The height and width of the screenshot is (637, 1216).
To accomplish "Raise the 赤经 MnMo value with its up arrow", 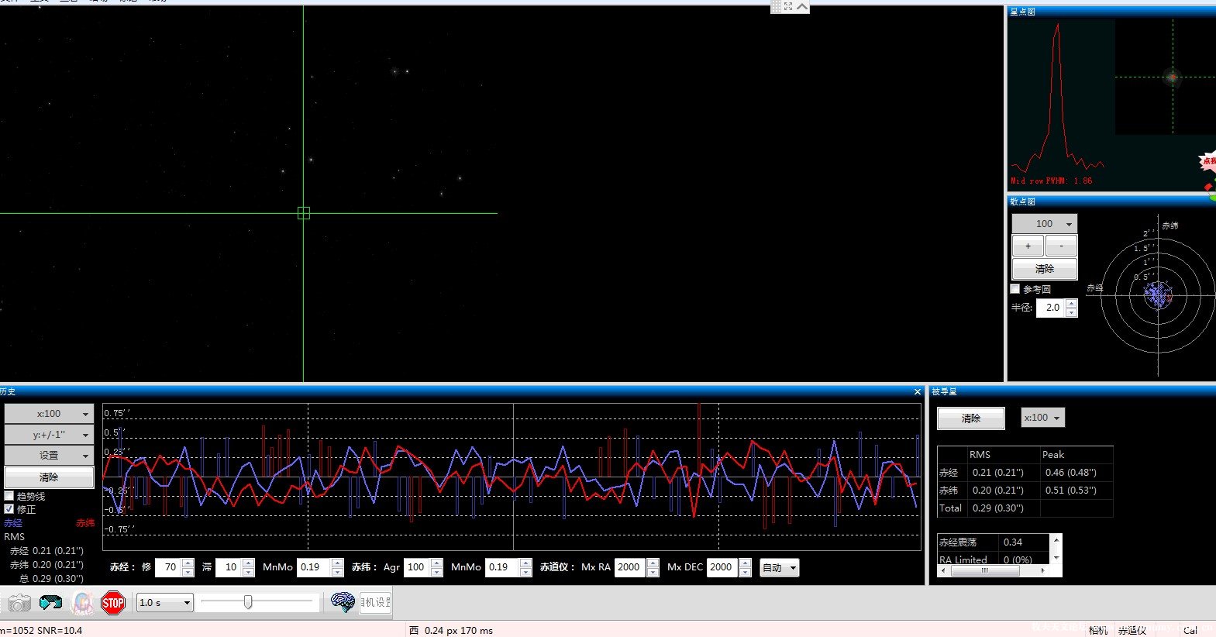I will tap(337, 563).
